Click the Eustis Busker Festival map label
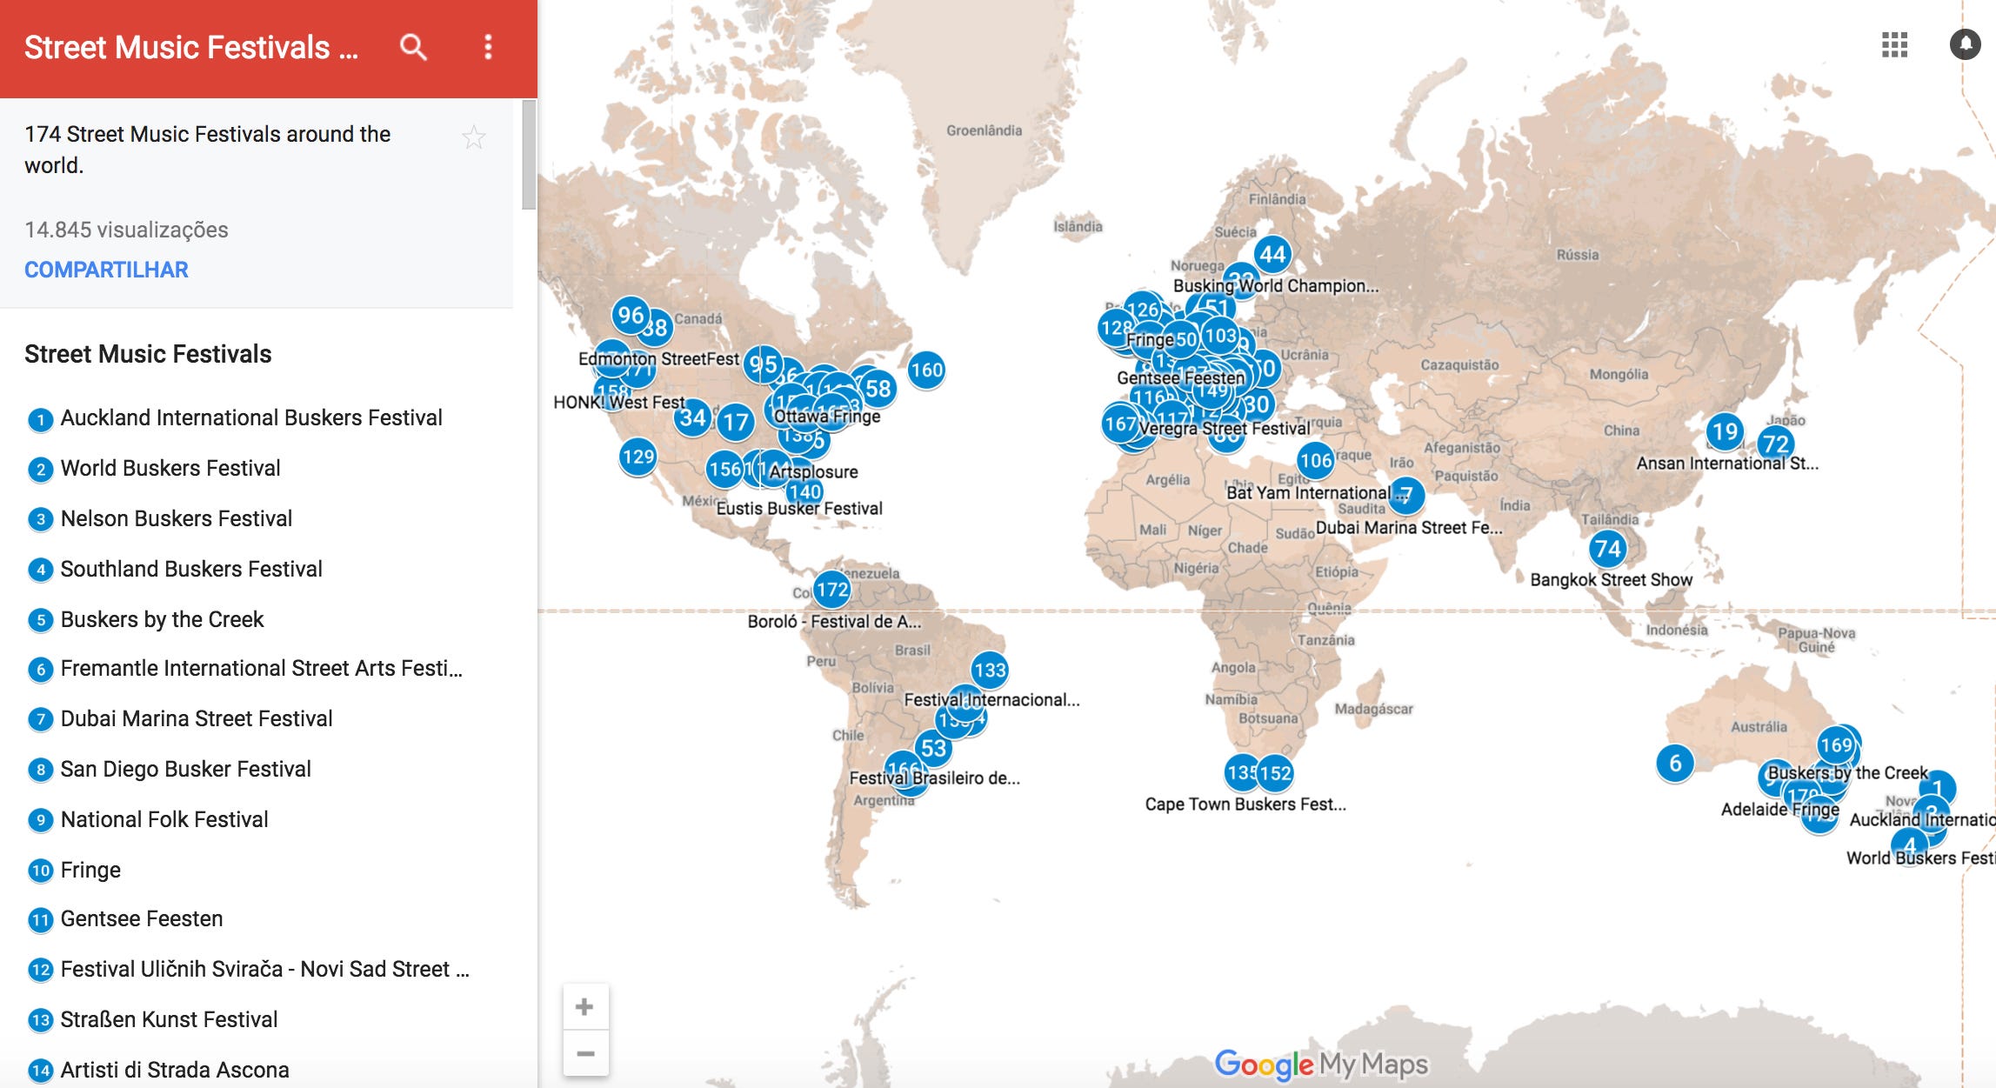This screenshot has width=1996, height=1088. pos(799,509)
